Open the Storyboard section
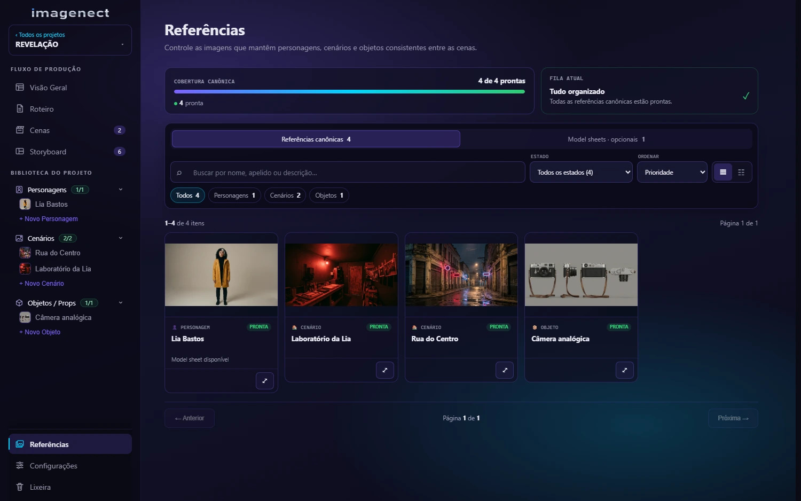 [70, 152]
